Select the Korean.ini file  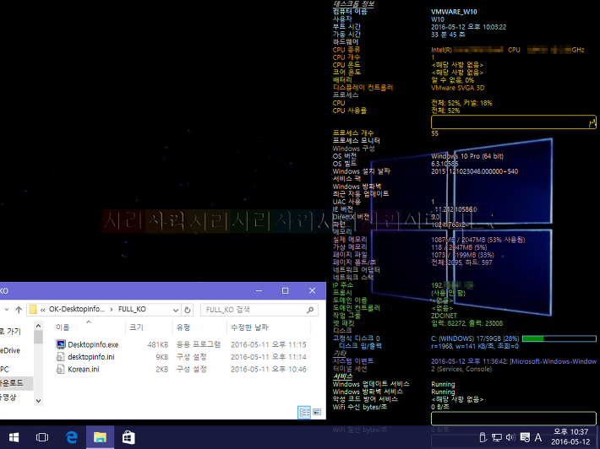coord(84,369)
